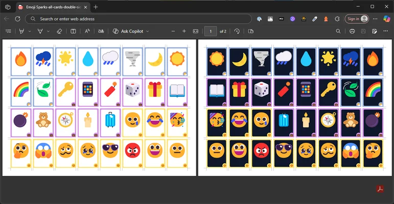The width and height of the screenshot is (394, 204).
Task: Click the page number input field
Action: point(211,32)
